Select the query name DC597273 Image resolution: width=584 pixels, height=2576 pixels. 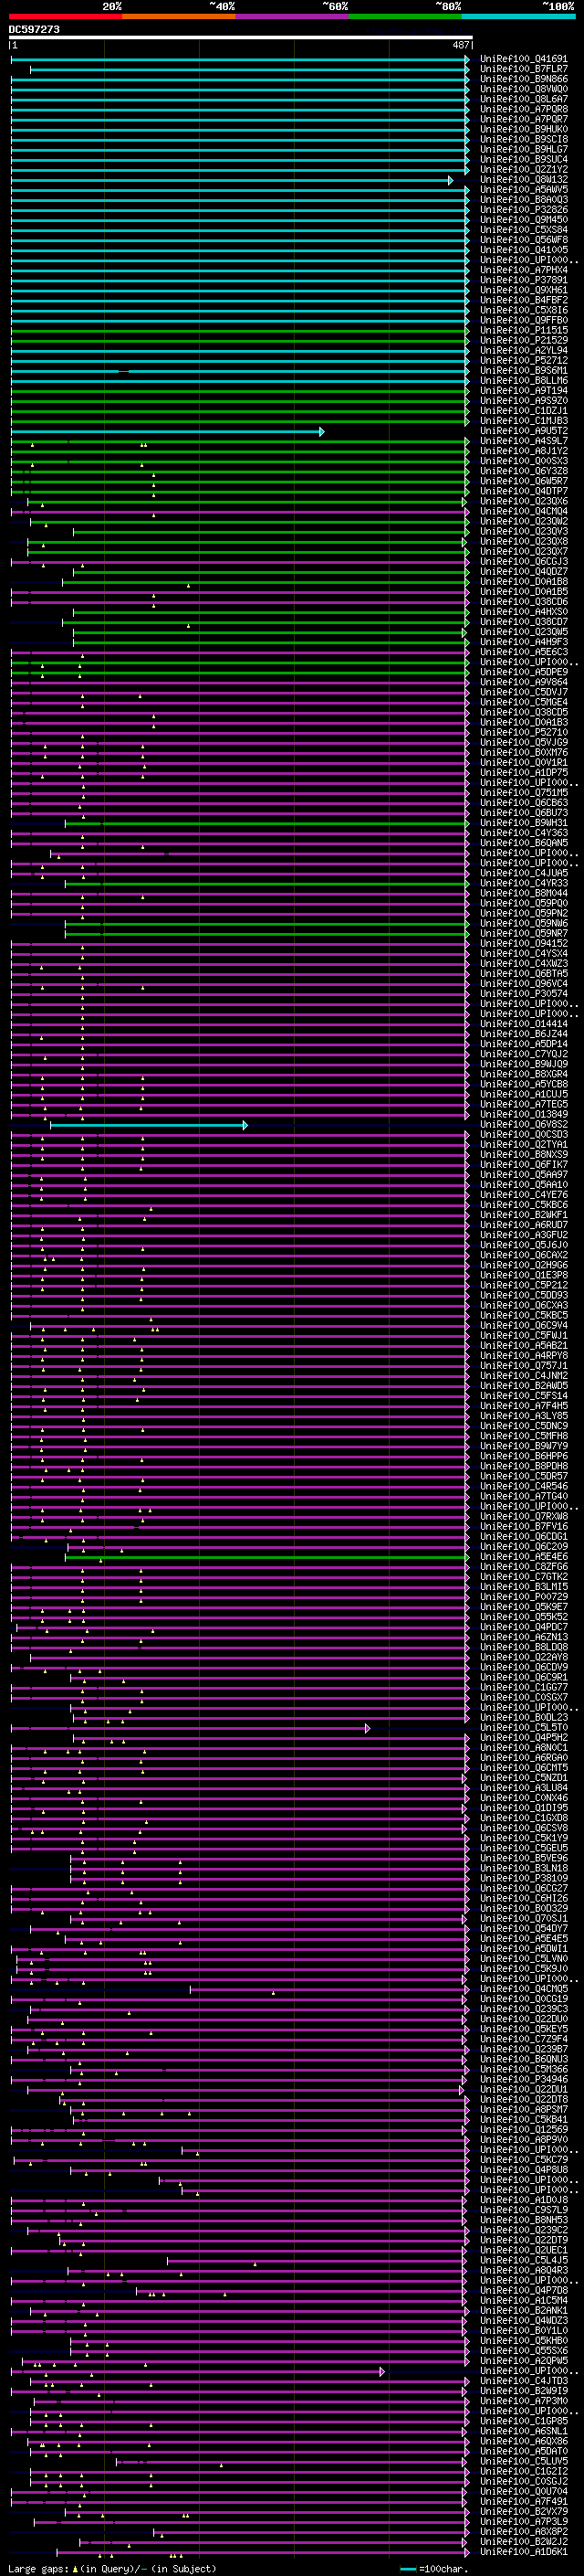click(x=34, y=29)
